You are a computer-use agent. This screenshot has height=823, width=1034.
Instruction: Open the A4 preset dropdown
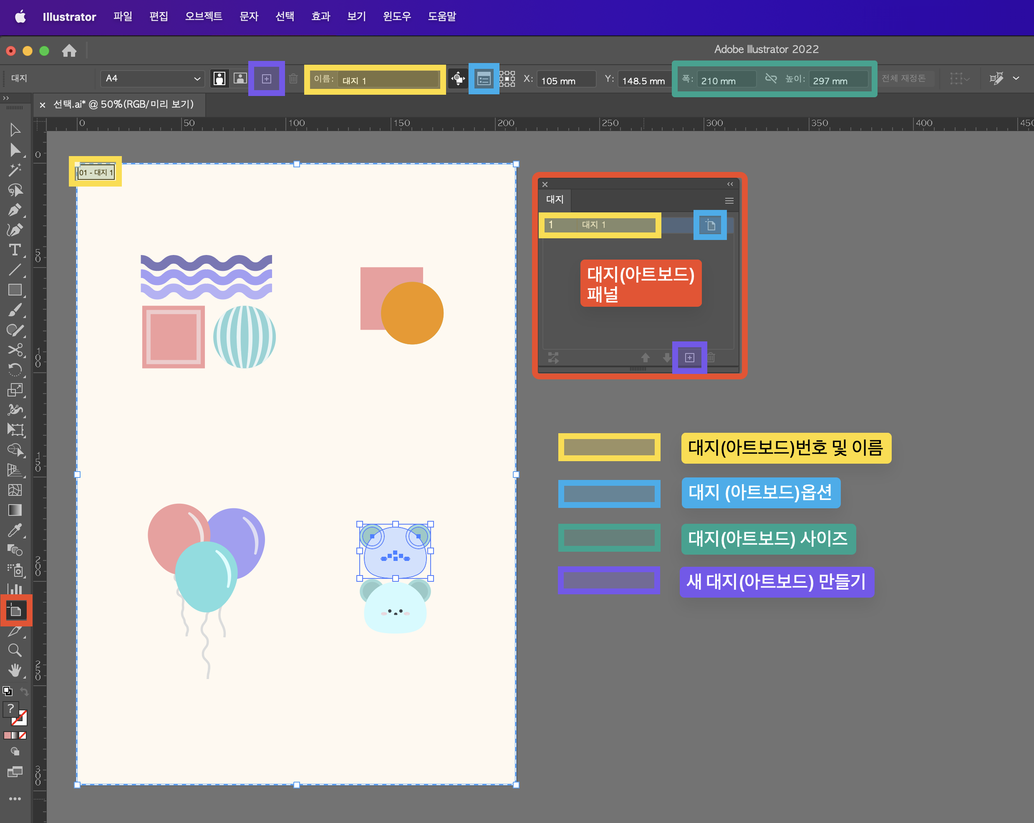click(152, 78)
